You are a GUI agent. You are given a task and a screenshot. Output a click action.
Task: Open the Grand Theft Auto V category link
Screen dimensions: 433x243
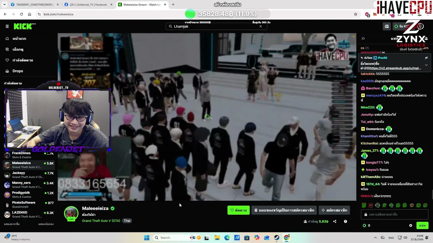pos(101,221)
